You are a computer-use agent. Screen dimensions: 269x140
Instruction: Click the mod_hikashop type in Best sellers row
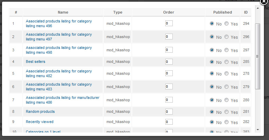click(x=118, y=62)
